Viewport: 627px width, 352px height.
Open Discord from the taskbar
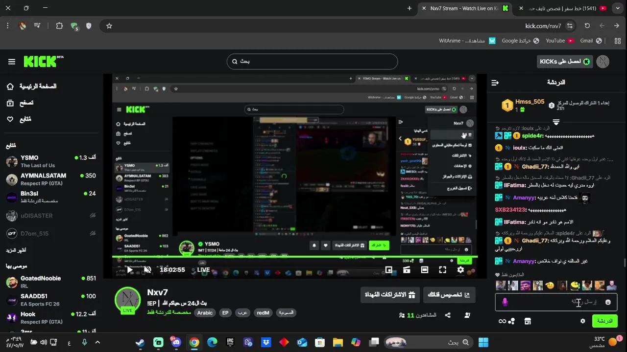point(176,342)
